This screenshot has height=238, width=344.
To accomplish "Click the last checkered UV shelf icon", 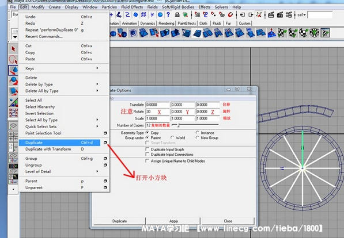I will click(326, 33).
